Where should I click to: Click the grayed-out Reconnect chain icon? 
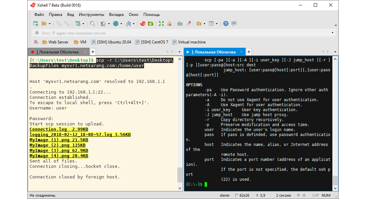tap(67, 24)
